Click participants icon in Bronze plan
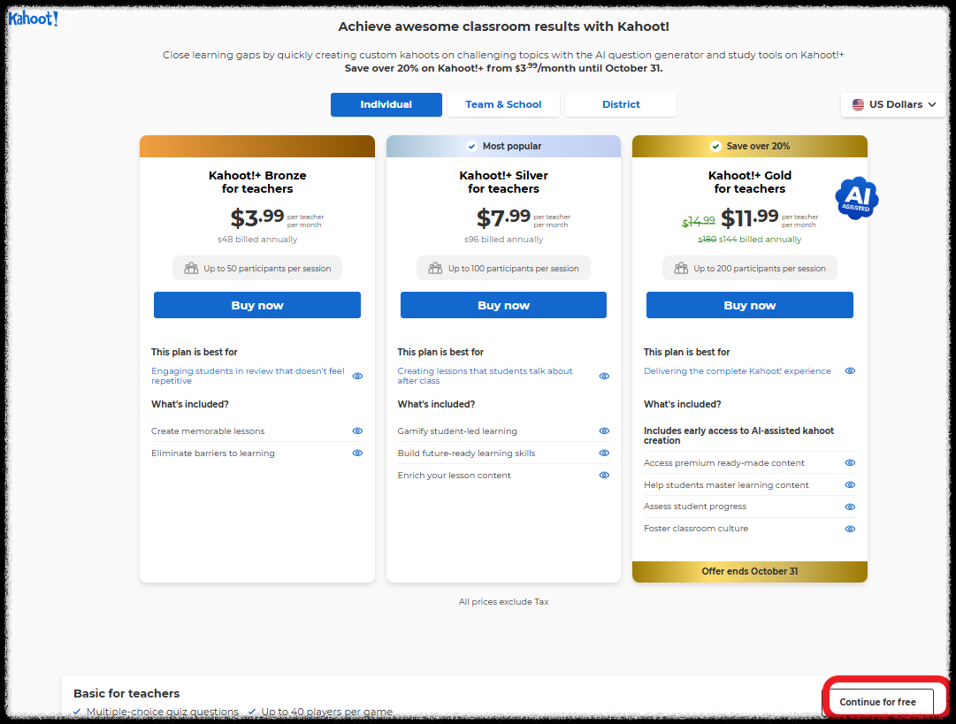Viewport: 956px width, 724px height. [191, 268]
